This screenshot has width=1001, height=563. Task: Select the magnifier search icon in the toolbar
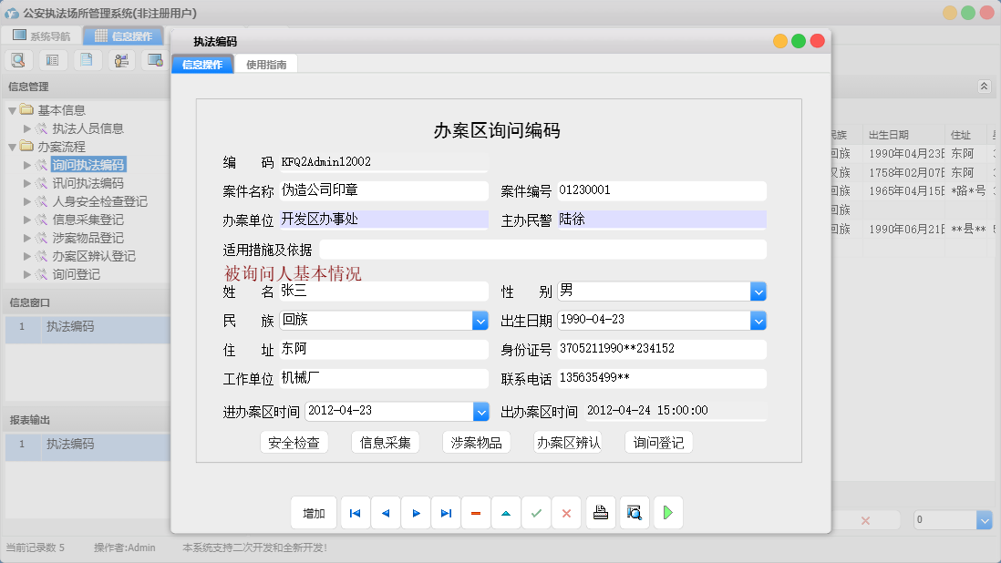[x=18, y=59]
